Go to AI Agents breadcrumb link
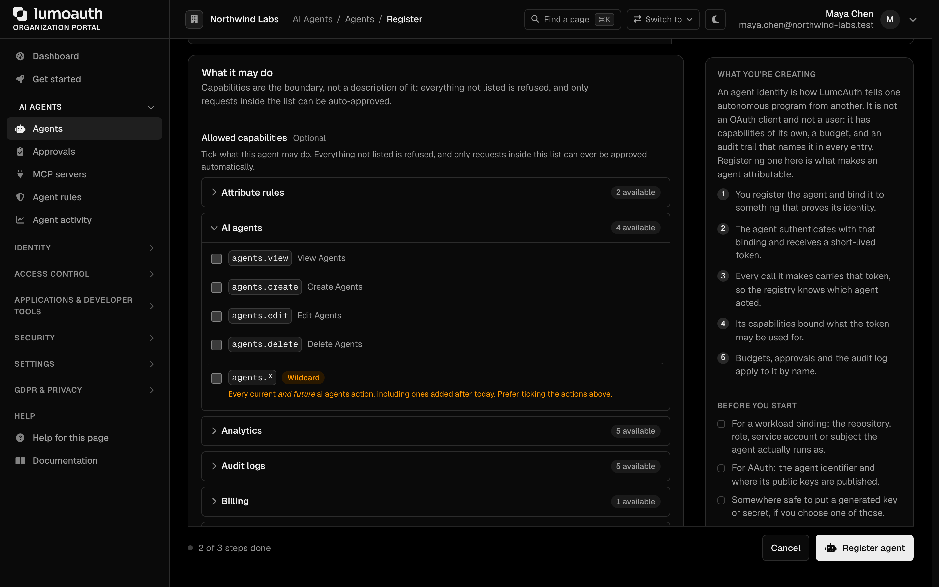939x587 pixels. (312, 19)
